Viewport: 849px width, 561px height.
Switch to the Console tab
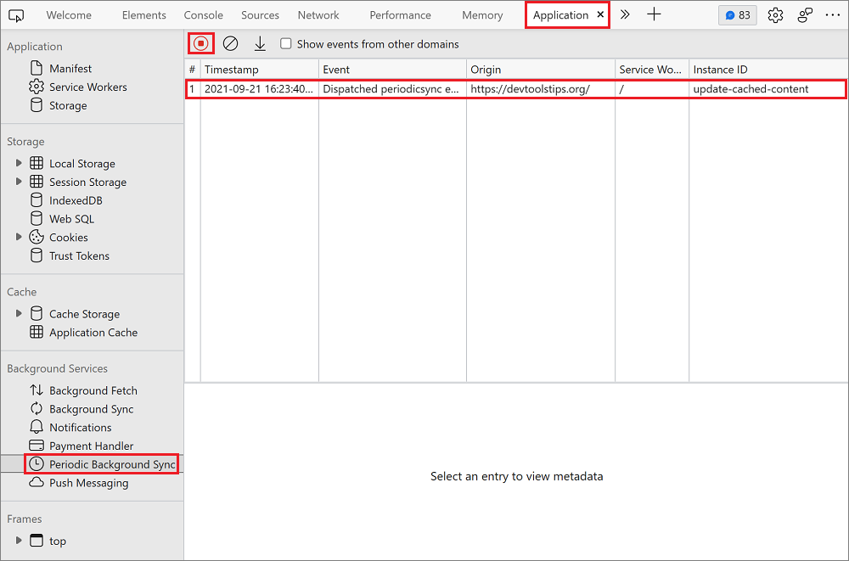tap(203, 14)
